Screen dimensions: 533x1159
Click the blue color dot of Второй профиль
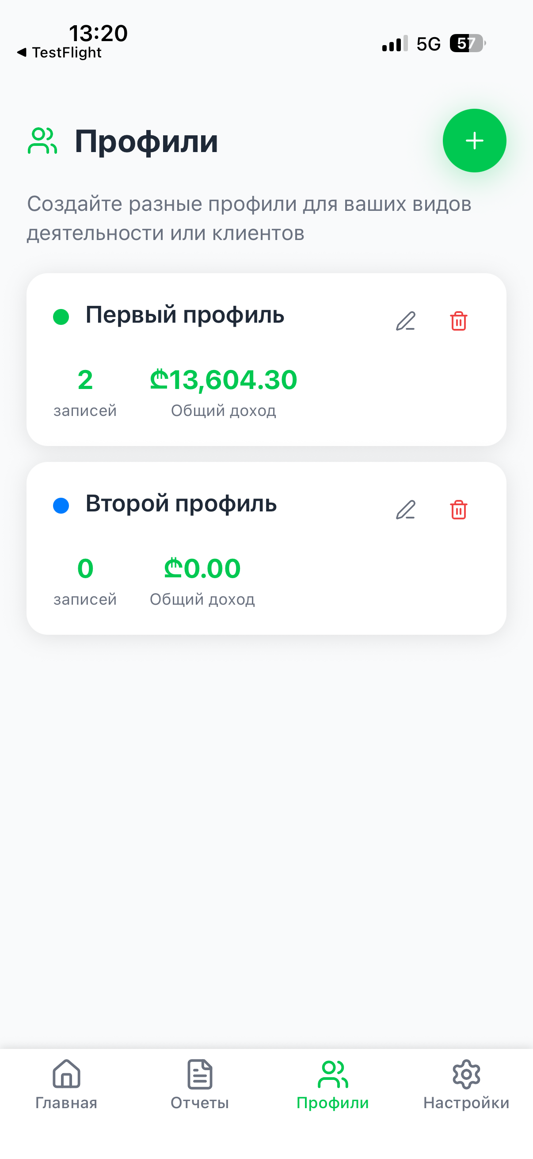(61, 505)
